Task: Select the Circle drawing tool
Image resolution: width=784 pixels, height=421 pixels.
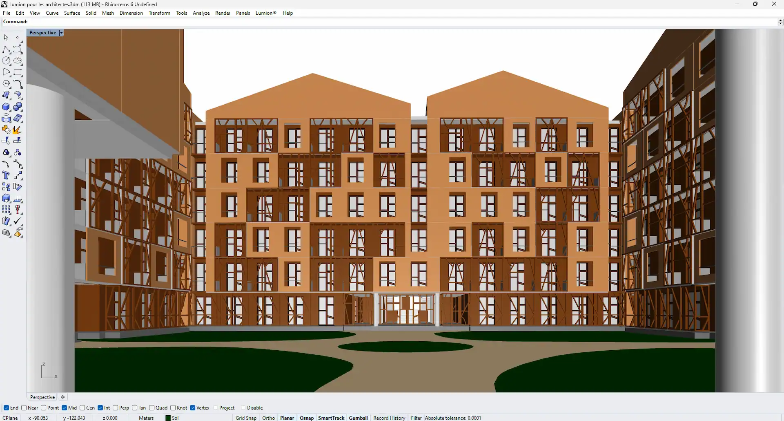Action: click(6, 60)
